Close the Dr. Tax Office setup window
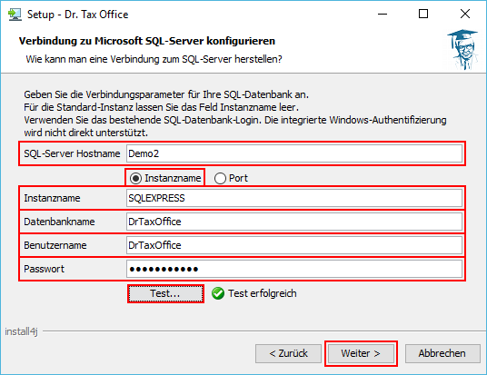This screenshot has width=487, height=375. click(465, 14)
